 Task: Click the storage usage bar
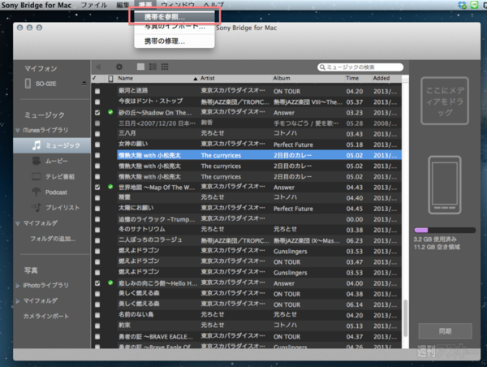pos(445,231)
